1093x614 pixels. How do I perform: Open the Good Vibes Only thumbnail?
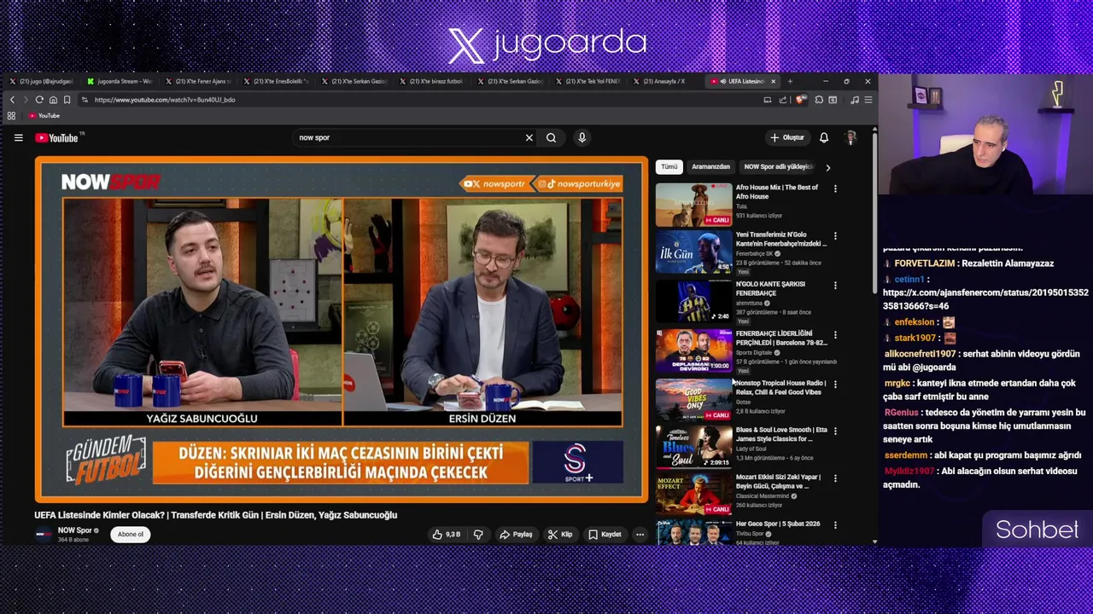(693, 399)
